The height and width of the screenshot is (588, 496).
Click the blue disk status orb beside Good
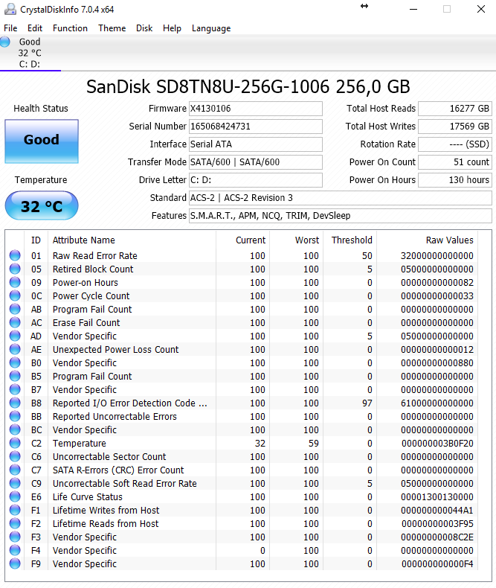6,42
